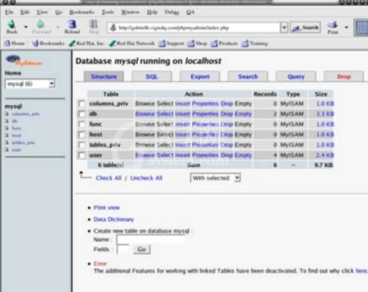This screenshot has height=292, width=368.
Task: Switch to the Structure tab
Action: [104, 76]
